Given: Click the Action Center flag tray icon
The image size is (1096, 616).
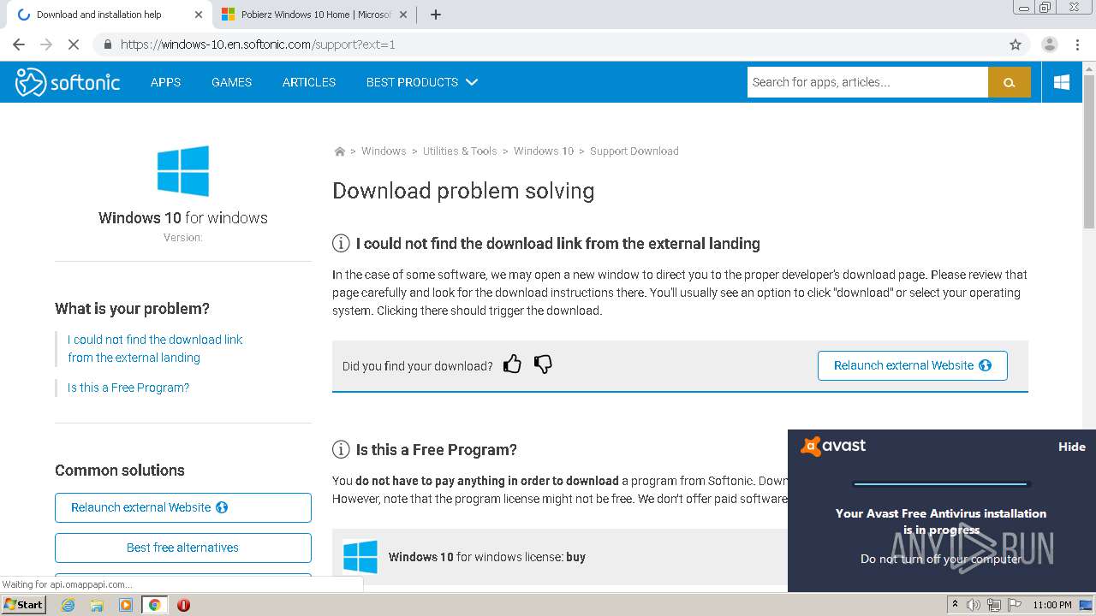Looking at the screenshot, I should [1014, 605].
